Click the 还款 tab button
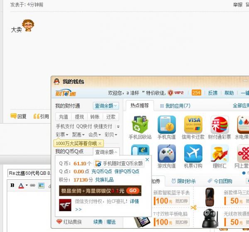 (111, 117)
